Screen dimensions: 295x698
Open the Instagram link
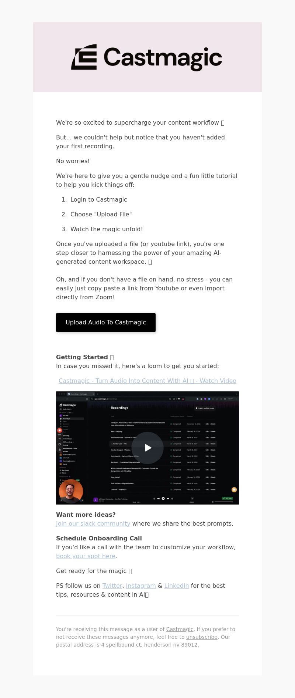[141, 586]
